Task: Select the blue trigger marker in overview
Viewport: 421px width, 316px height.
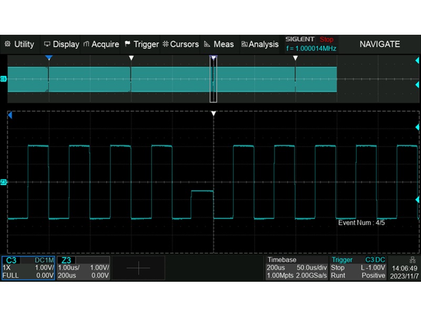Action: coord(48,57)
